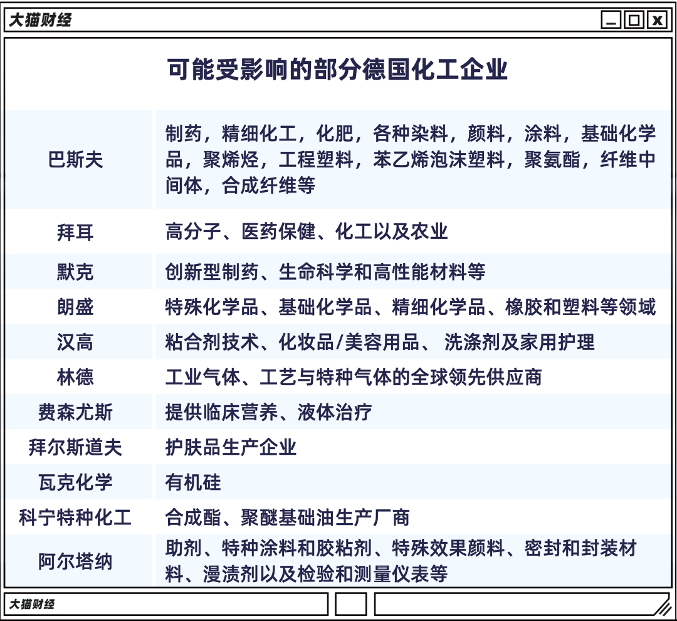Click the text 护肤品生产企业
The width and height of the screenshot is (677, 621).
(x=231, y=447)
